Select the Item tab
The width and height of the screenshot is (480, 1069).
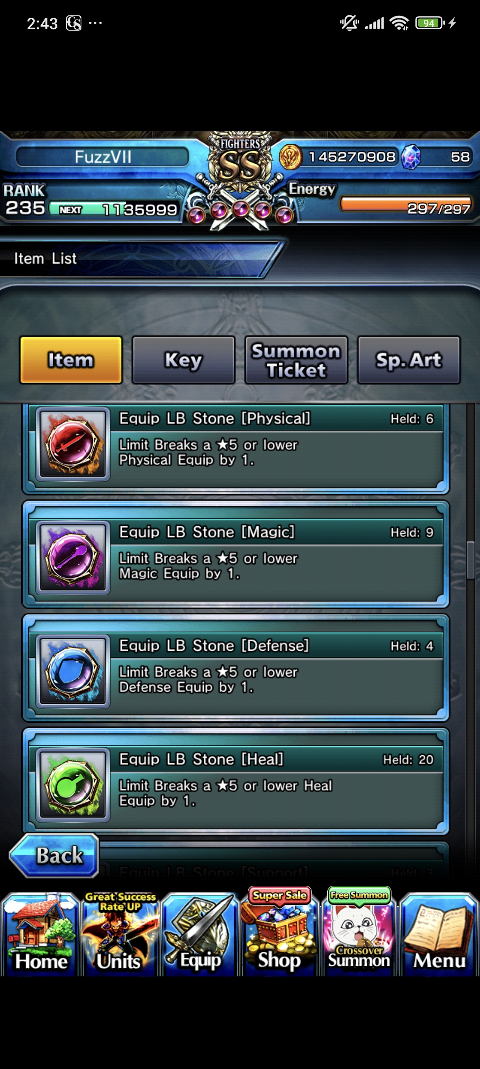[71, 360]
